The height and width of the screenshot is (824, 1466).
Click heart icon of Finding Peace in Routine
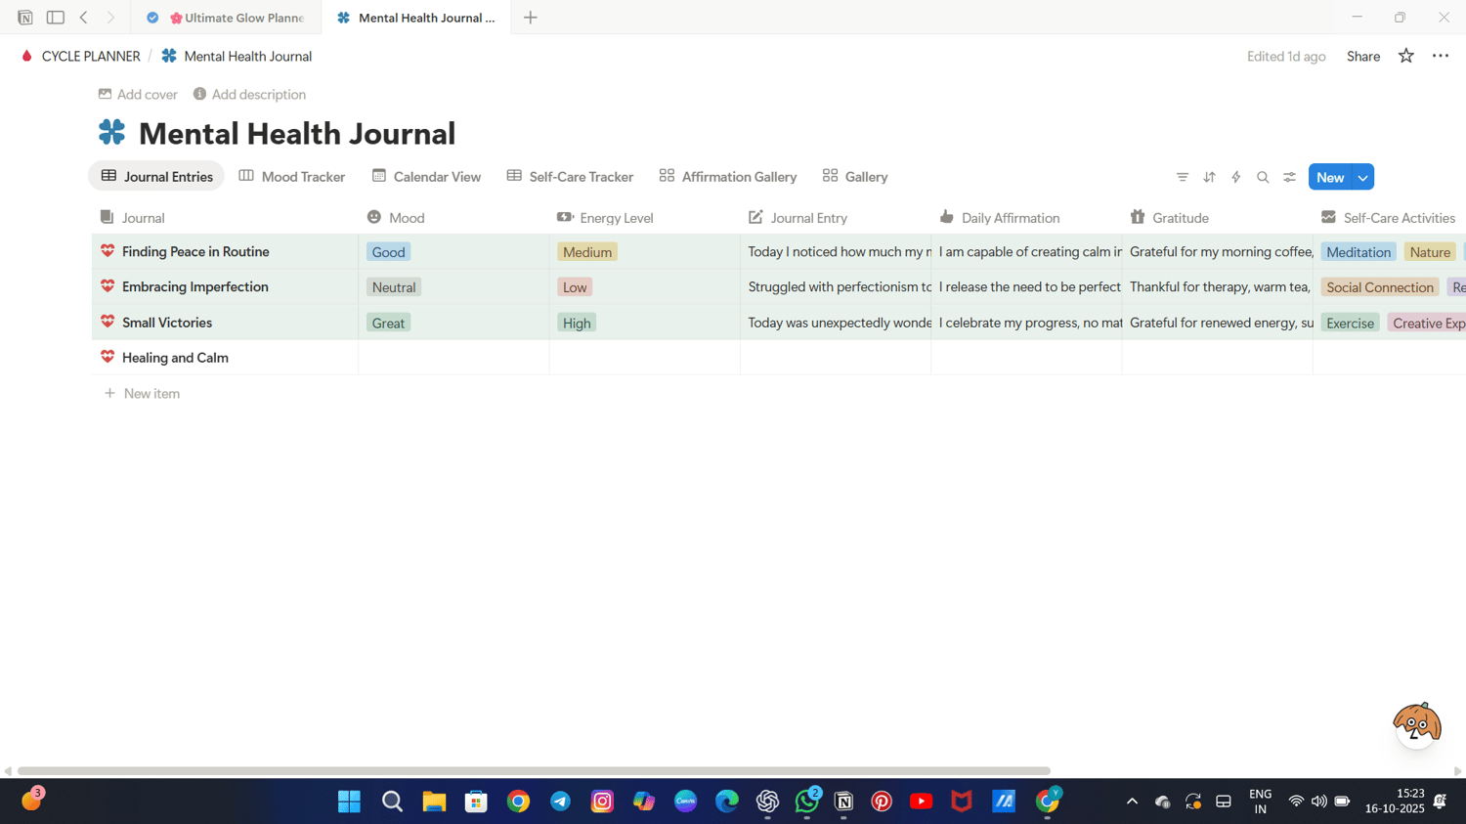click(108, 251)
